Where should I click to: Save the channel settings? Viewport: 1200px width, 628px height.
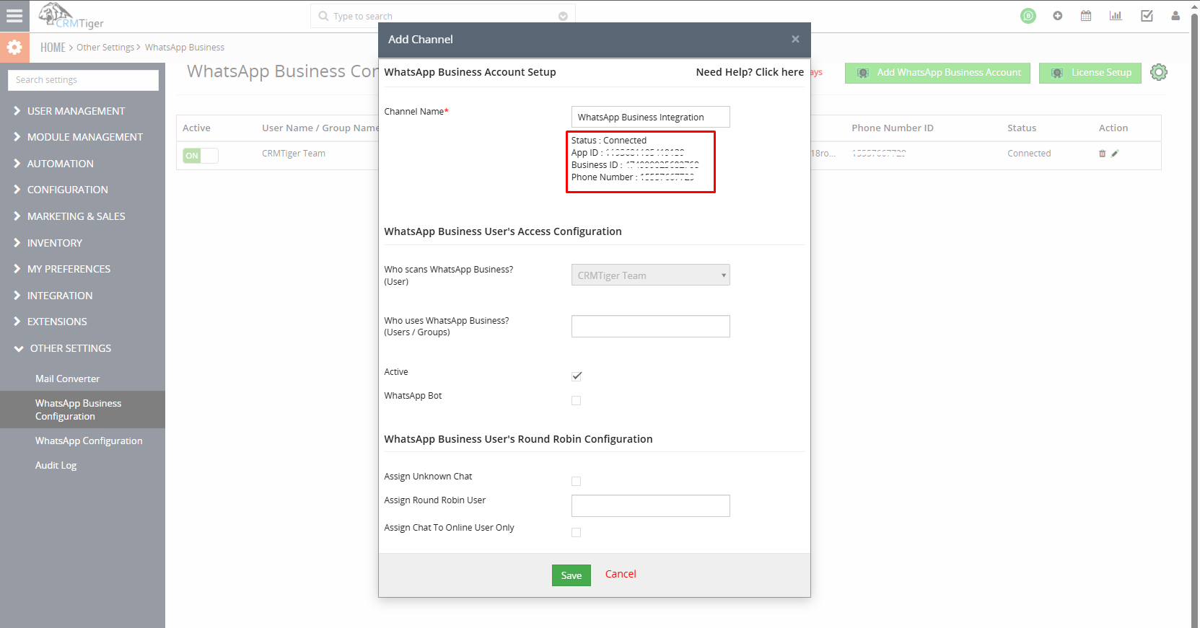(571, 575)
